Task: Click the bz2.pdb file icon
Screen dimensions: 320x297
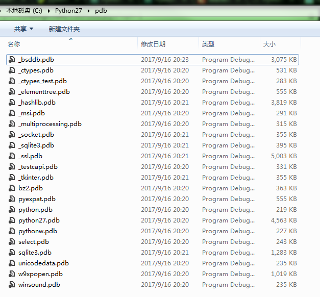Action: pyautogui.click(x=12, y=188)
